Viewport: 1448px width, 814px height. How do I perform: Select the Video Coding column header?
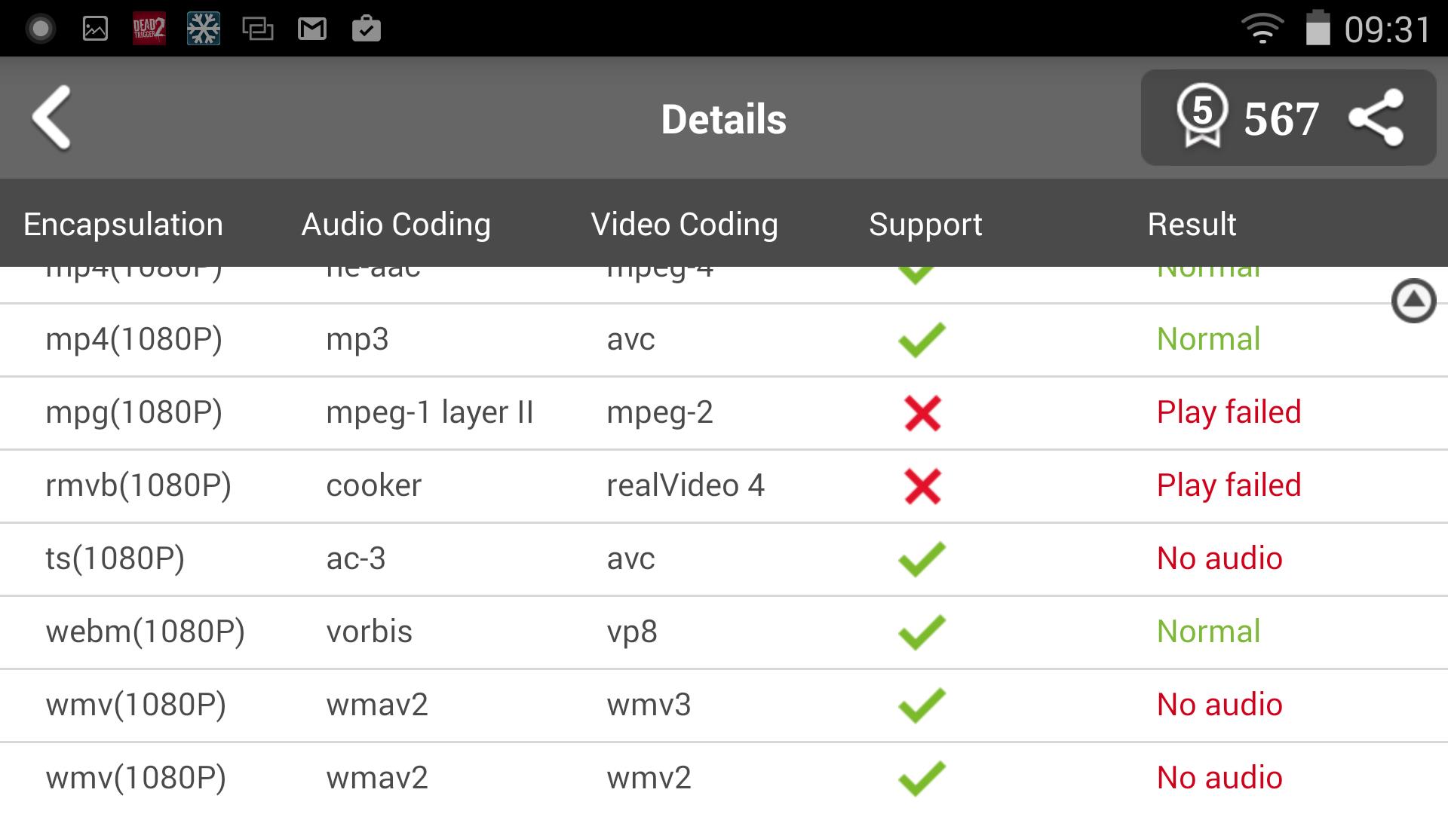[x=684, y=225]
